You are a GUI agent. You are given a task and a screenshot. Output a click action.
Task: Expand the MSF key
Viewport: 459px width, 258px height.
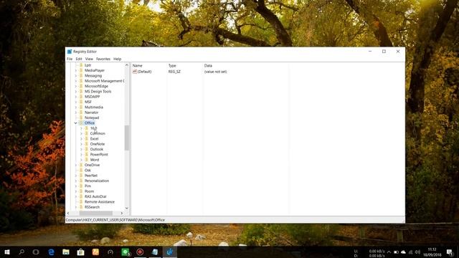click(x=76, y=102)
